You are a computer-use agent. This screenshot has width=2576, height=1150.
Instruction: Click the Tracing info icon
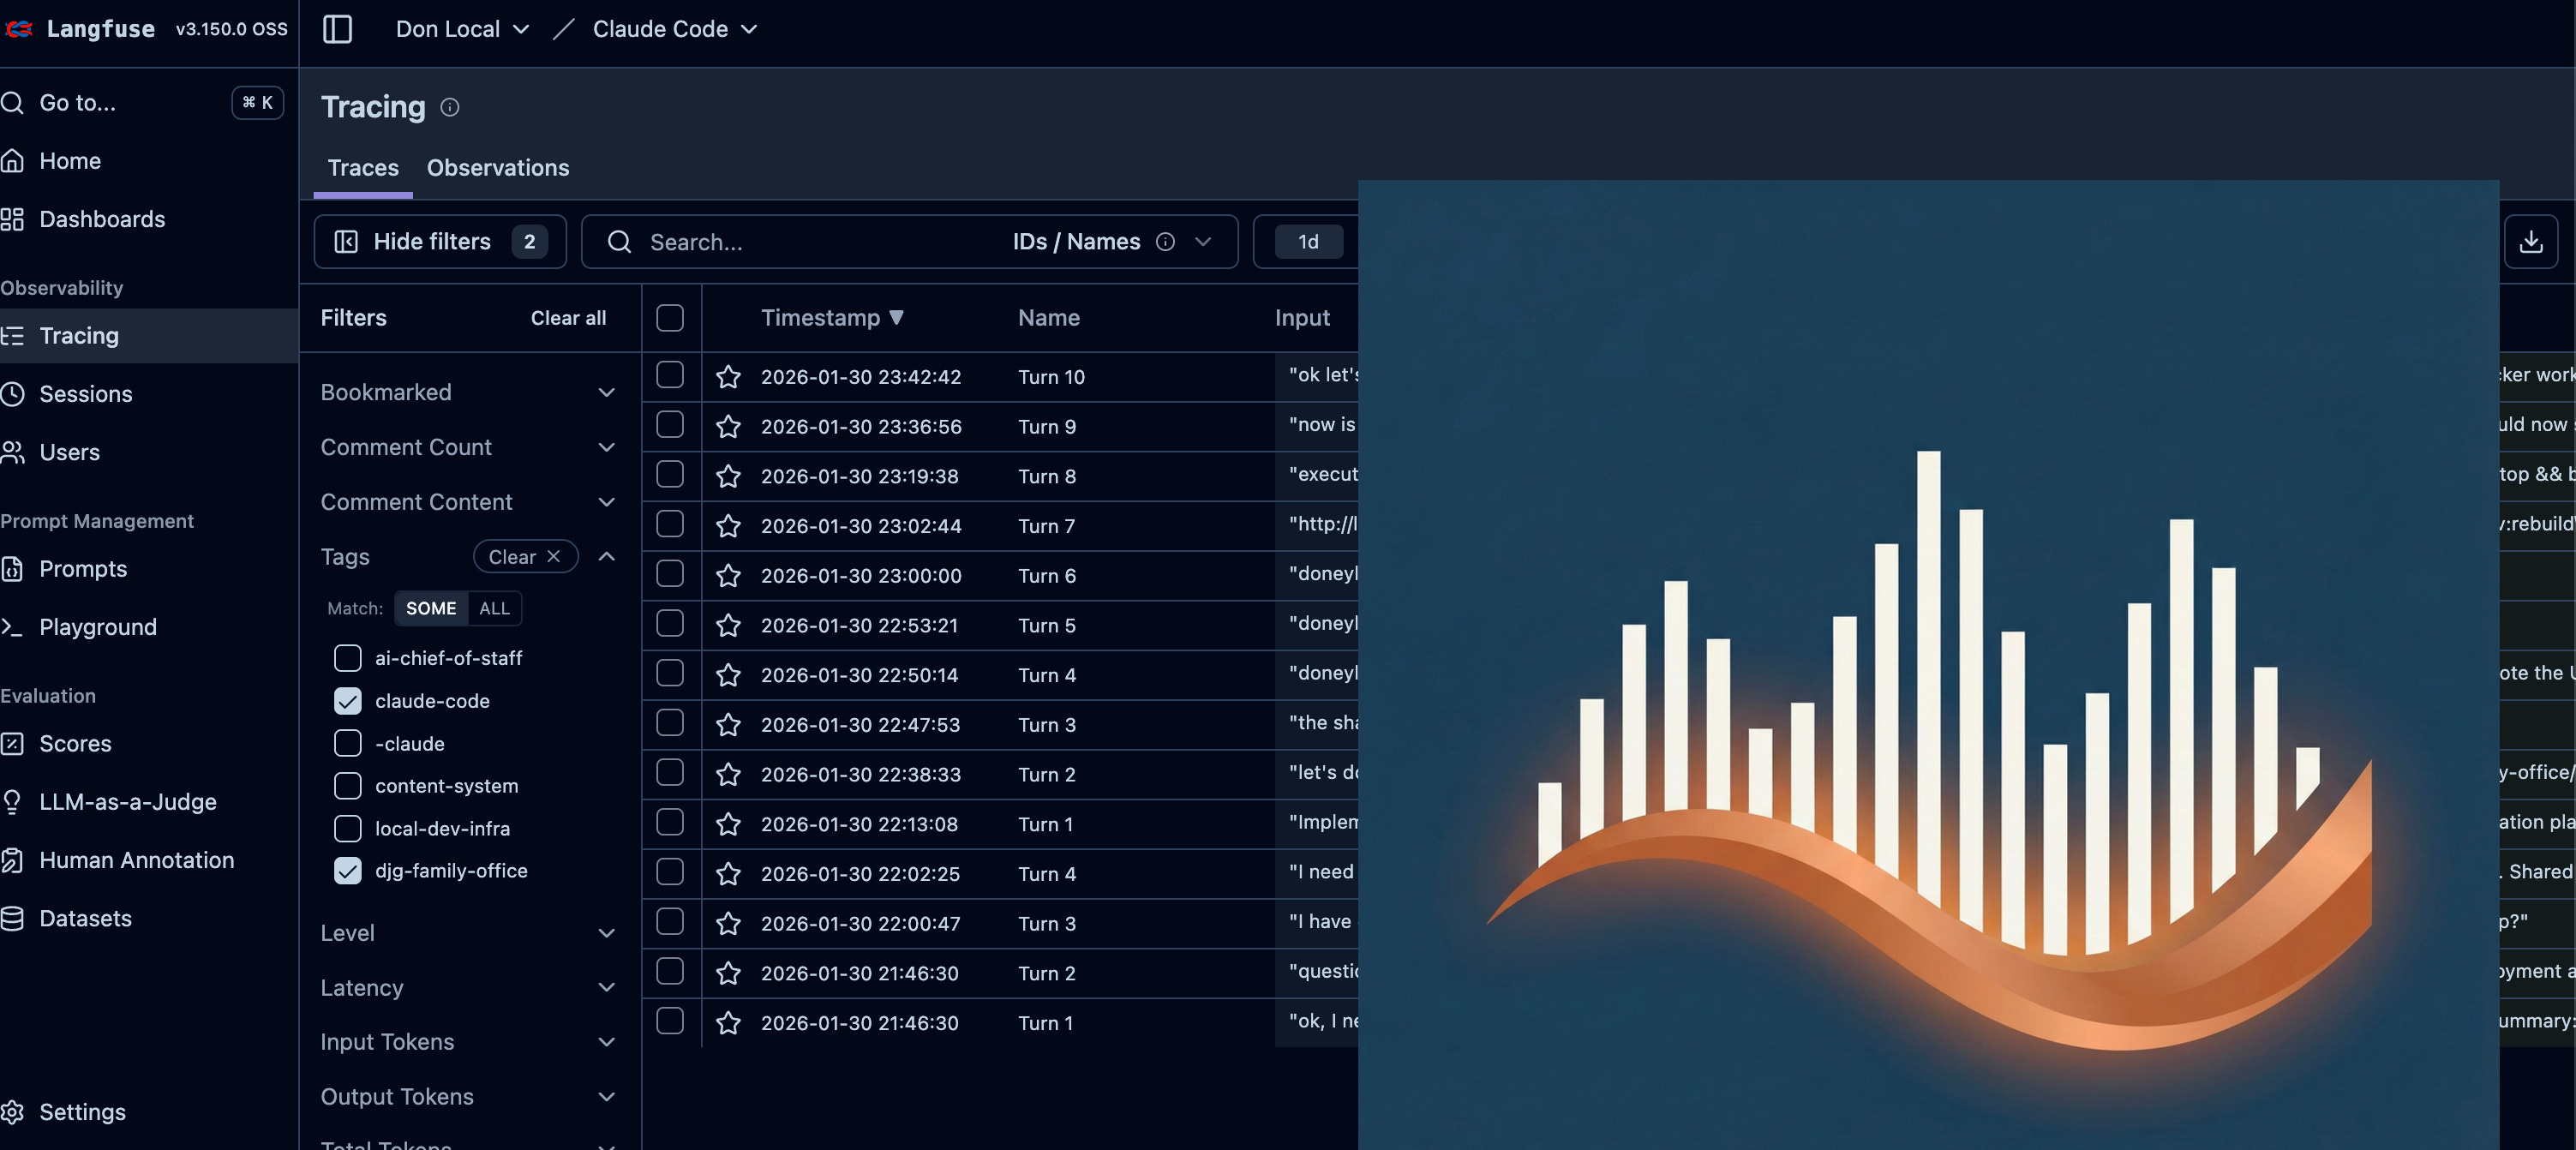coord(450,107)
